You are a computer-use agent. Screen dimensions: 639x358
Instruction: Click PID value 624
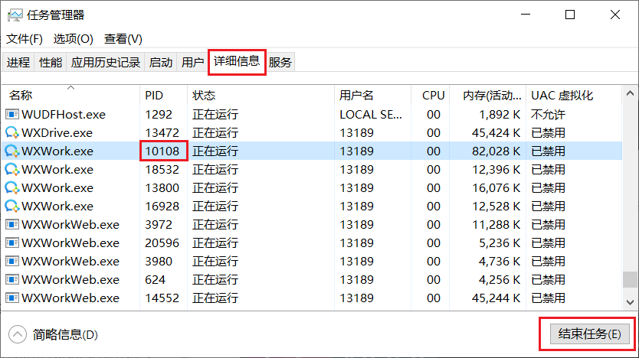tap(156, 279)
